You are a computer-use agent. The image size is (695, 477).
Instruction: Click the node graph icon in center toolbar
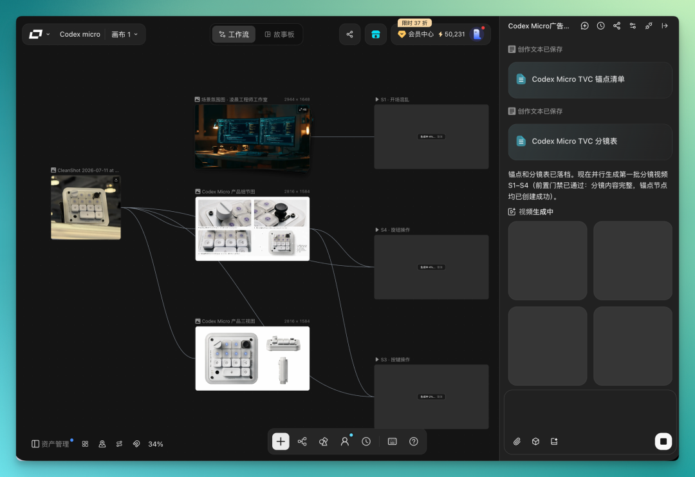tap(302, 442)
